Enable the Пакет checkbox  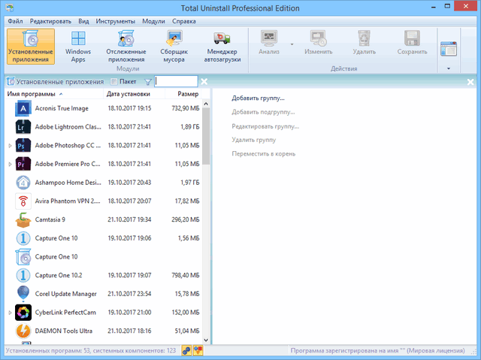pyautogui.click(x=114, y=81)
